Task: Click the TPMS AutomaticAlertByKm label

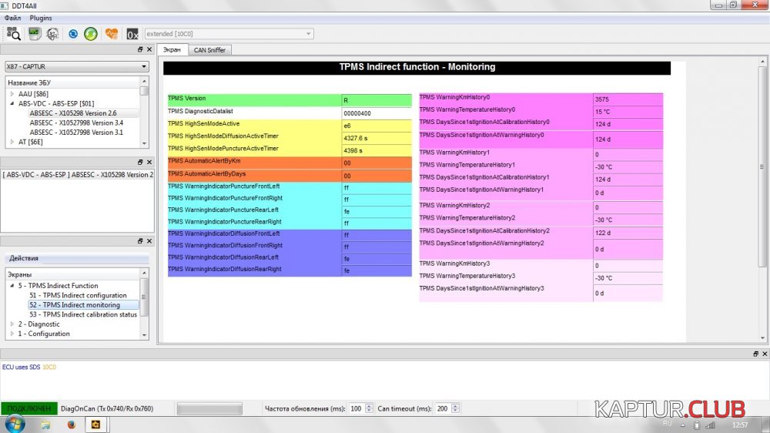Action: [x=204, y=161]
